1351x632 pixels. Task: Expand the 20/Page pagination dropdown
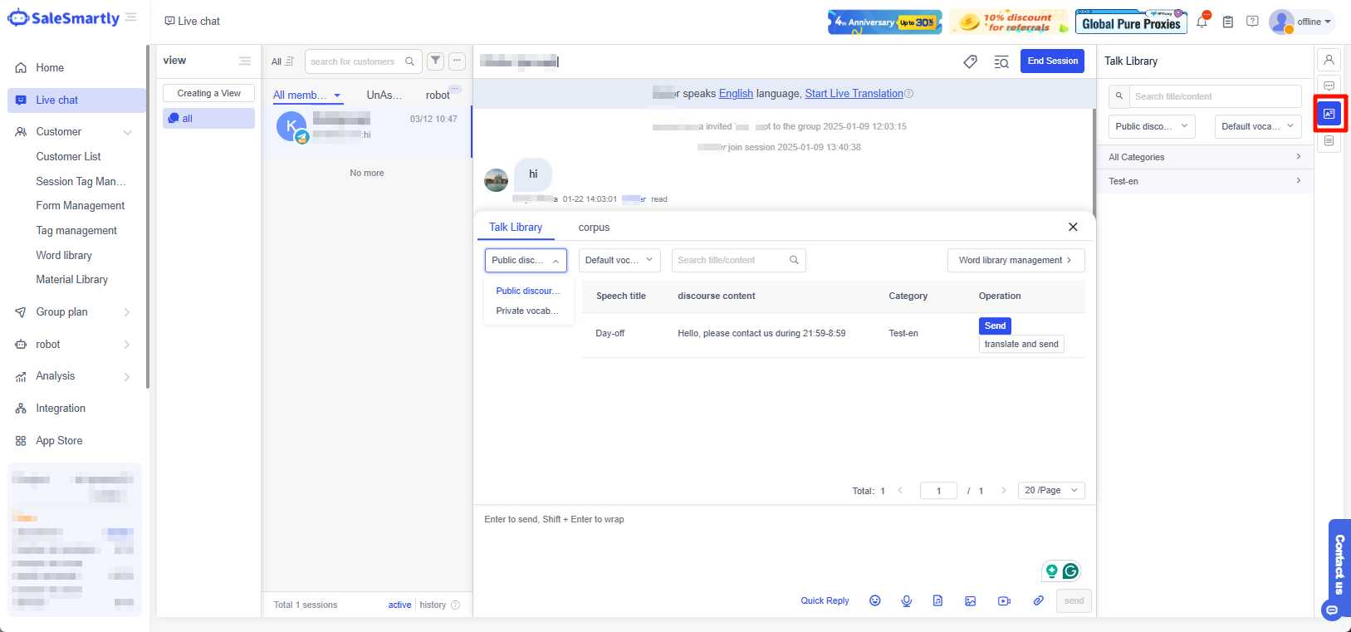(1050, 491)
